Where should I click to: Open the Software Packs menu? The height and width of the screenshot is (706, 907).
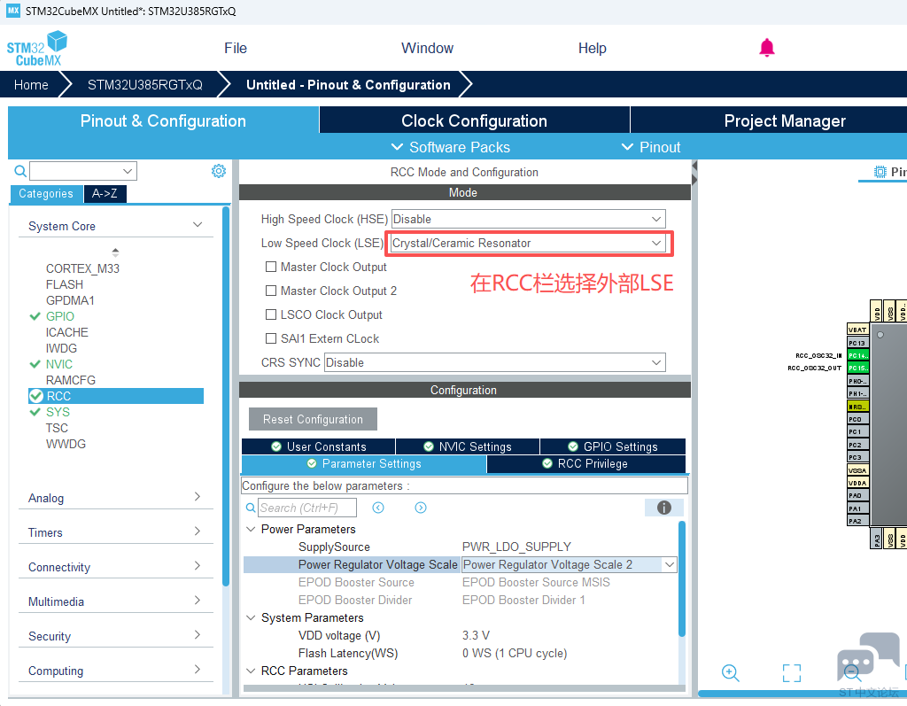451,147
